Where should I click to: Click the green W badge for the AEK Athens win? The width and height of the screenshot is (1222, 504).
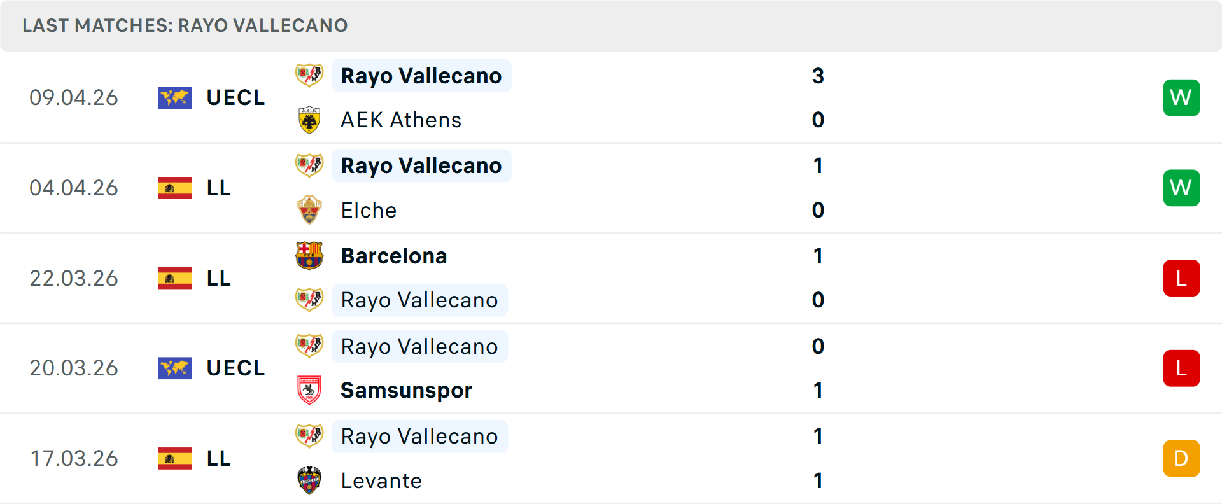point(1181,97)
